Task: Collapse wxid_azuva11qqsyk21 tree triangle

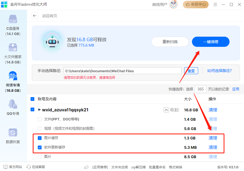Action: click(x=39, y=110)
